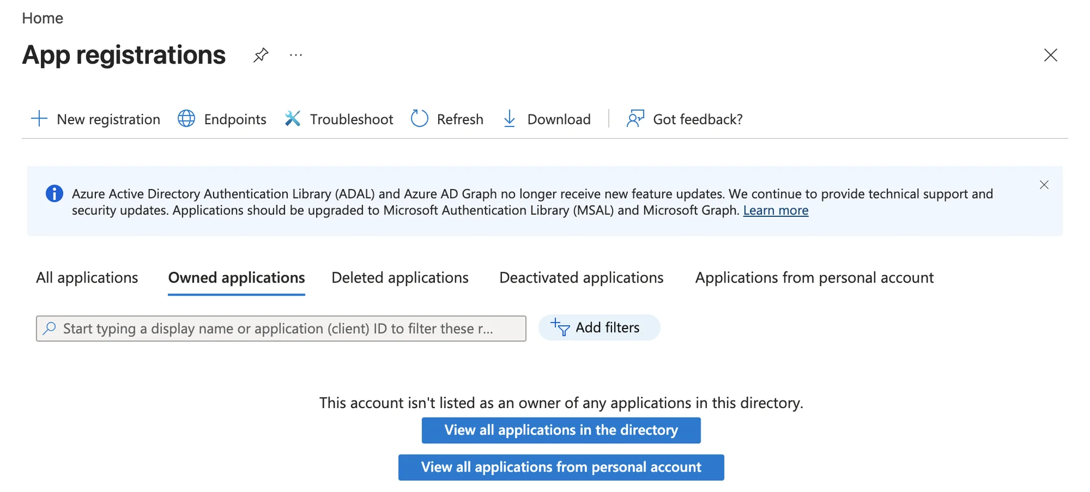This screenshot has height=492, width=1090.
Task: Open the ellipsis more options menu
Action: coord(296,55)
